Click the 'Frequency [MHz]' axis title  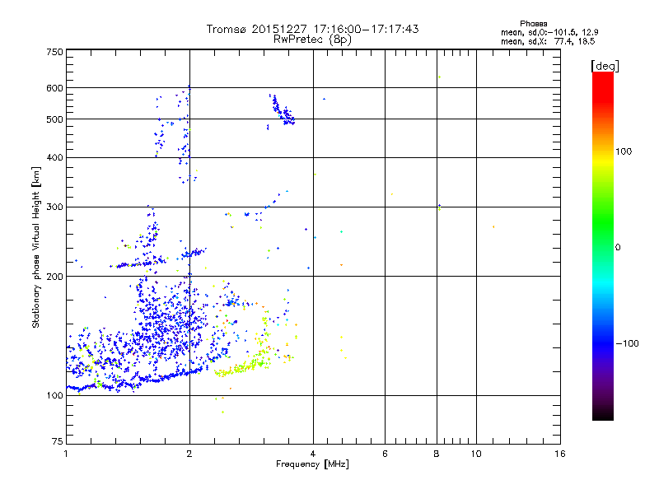coord(312,464)
